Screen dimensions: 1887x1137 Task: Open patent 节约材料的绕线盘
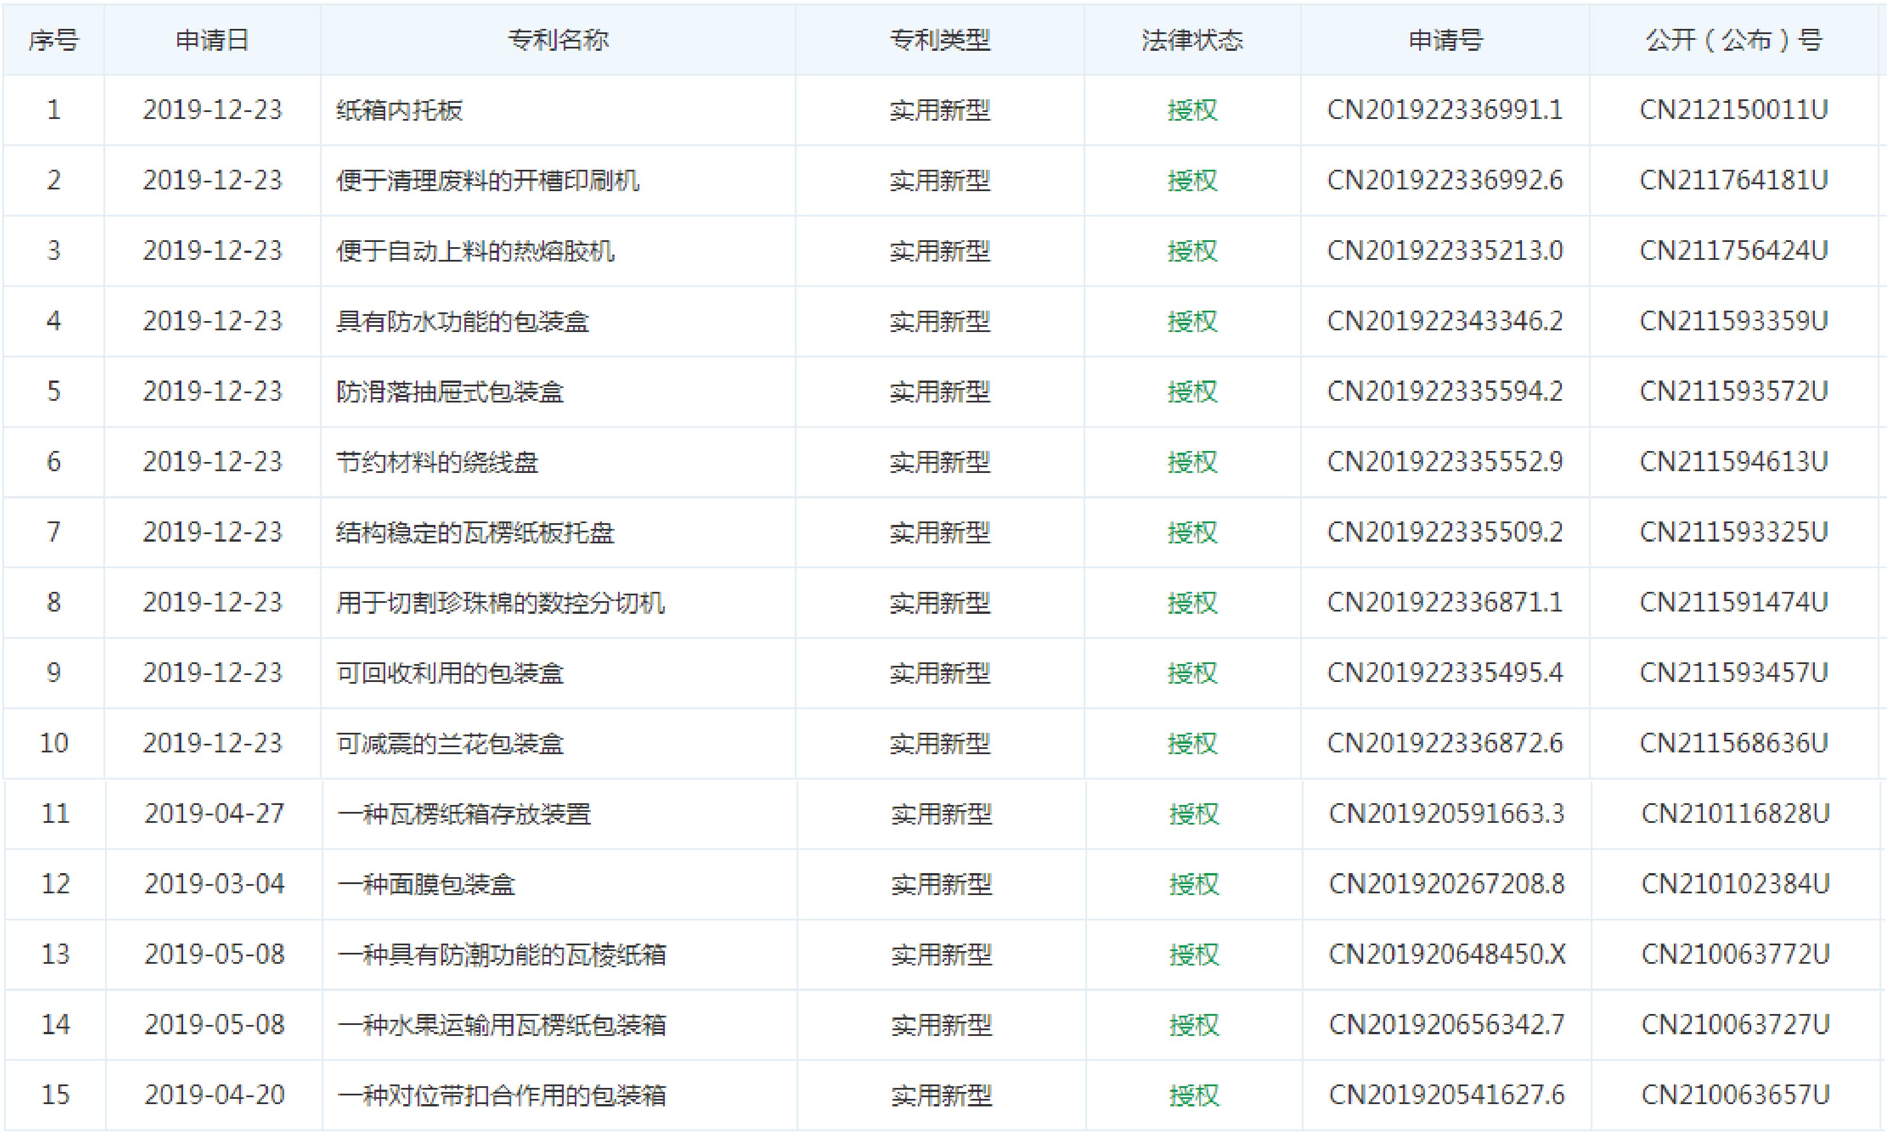pos(437,463)
